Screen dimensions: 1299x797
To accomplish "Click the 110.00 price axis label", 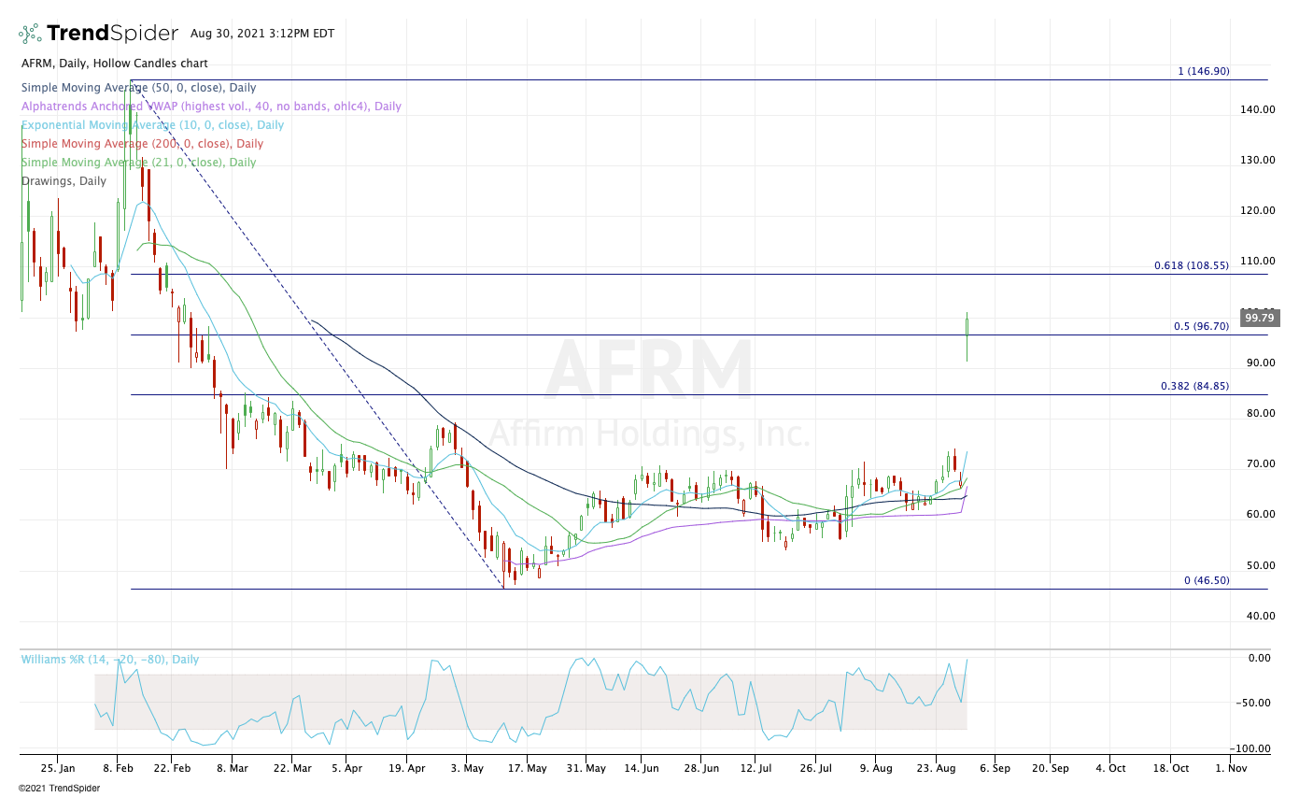I will (1258, 261).
